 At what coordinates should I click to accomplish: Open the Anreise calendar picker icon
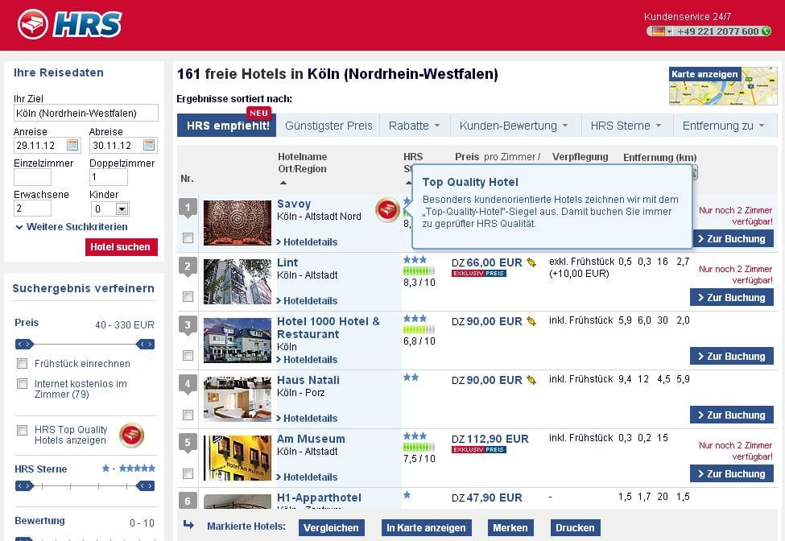[x=72, y=145]
